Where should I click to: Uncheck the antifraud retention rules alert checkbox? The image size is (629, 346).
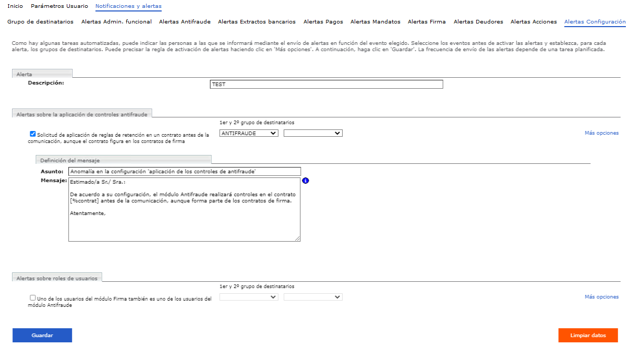[33, 134]
